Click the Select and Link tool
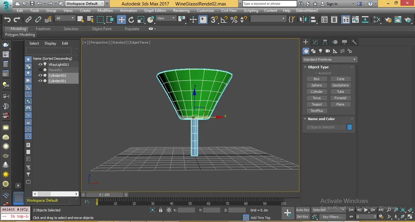Image resolution: width=415 pixels, height=222 pixels. coord(29,20)
